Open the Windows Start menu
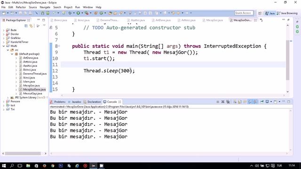301x169 pixels. coord(4,166)
